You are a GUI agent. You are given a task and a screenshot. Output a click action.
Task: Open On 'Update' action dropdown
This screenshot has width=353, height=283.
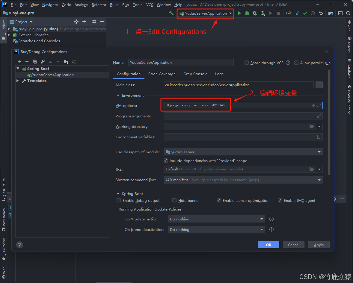(x=216, y=219)
